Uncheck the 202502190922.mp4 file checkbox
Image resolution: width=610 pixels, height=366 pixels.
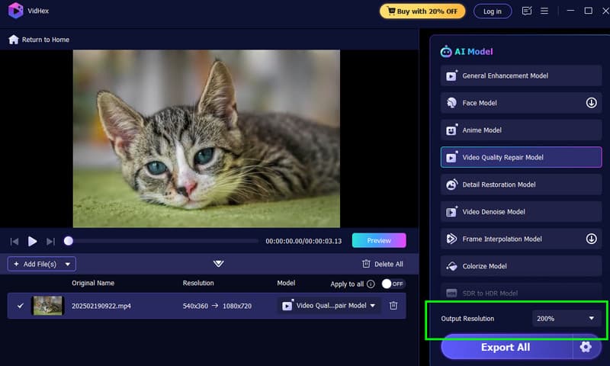21,306
